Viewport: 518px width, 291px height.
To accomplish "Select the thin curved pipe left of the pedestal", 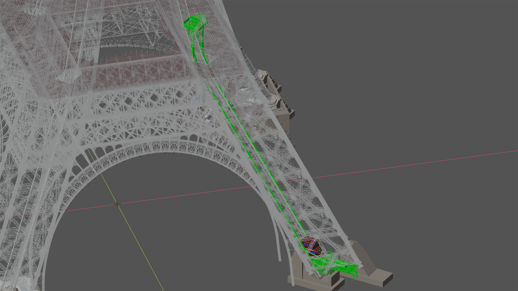I will tap(278, 242).
